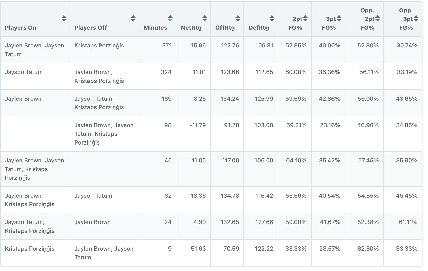Viewport: 428px width, 271px height.
Task: Click DefRtg sort arrow icon
Action: pyautogui.click(x=272, y=18)
